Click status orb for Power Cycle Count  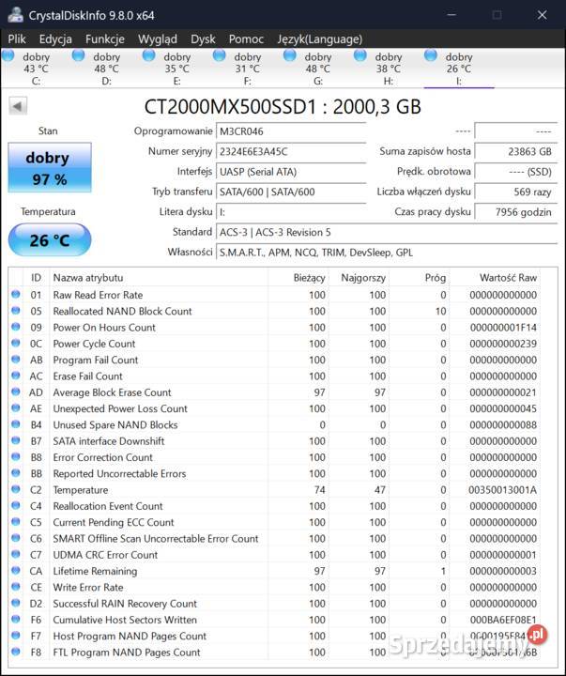click(16, 343)
